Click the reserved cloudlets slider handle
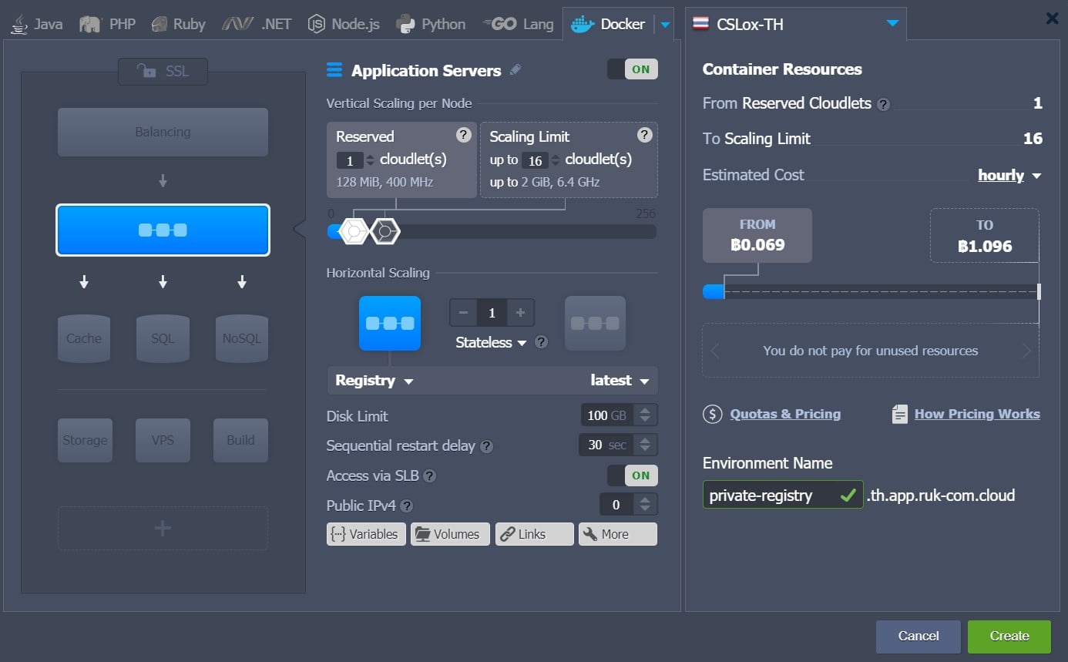 354,231
